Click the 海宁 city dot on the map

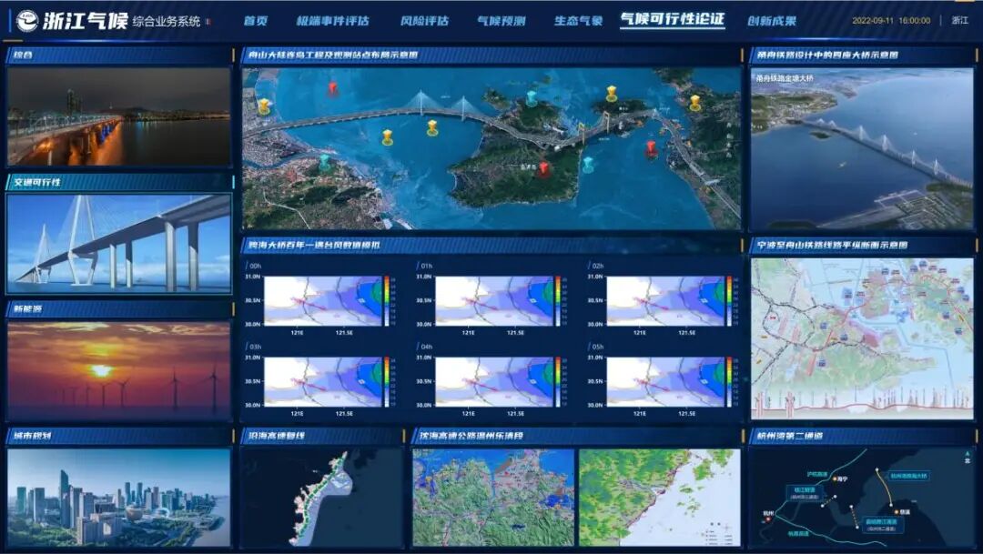(836, 478)
